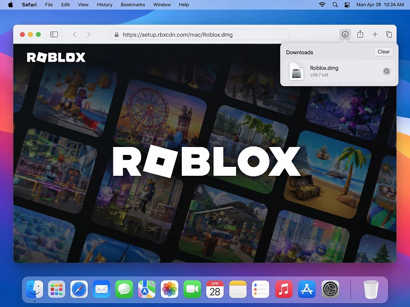The image size is (410, 307).
Task: Open the View menu
Action: 83,5
